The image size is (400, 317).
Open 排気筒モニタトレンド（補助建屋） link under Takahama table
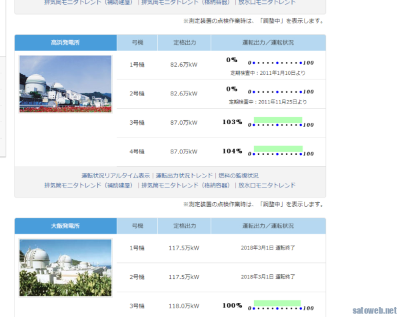click(x=90, y=185)
